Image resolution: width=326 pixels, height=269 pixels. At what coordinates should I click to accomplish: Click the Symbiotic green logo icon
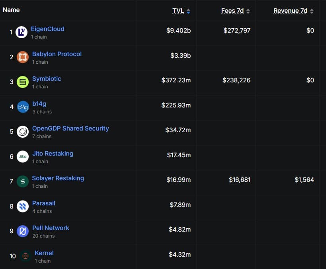23,82
